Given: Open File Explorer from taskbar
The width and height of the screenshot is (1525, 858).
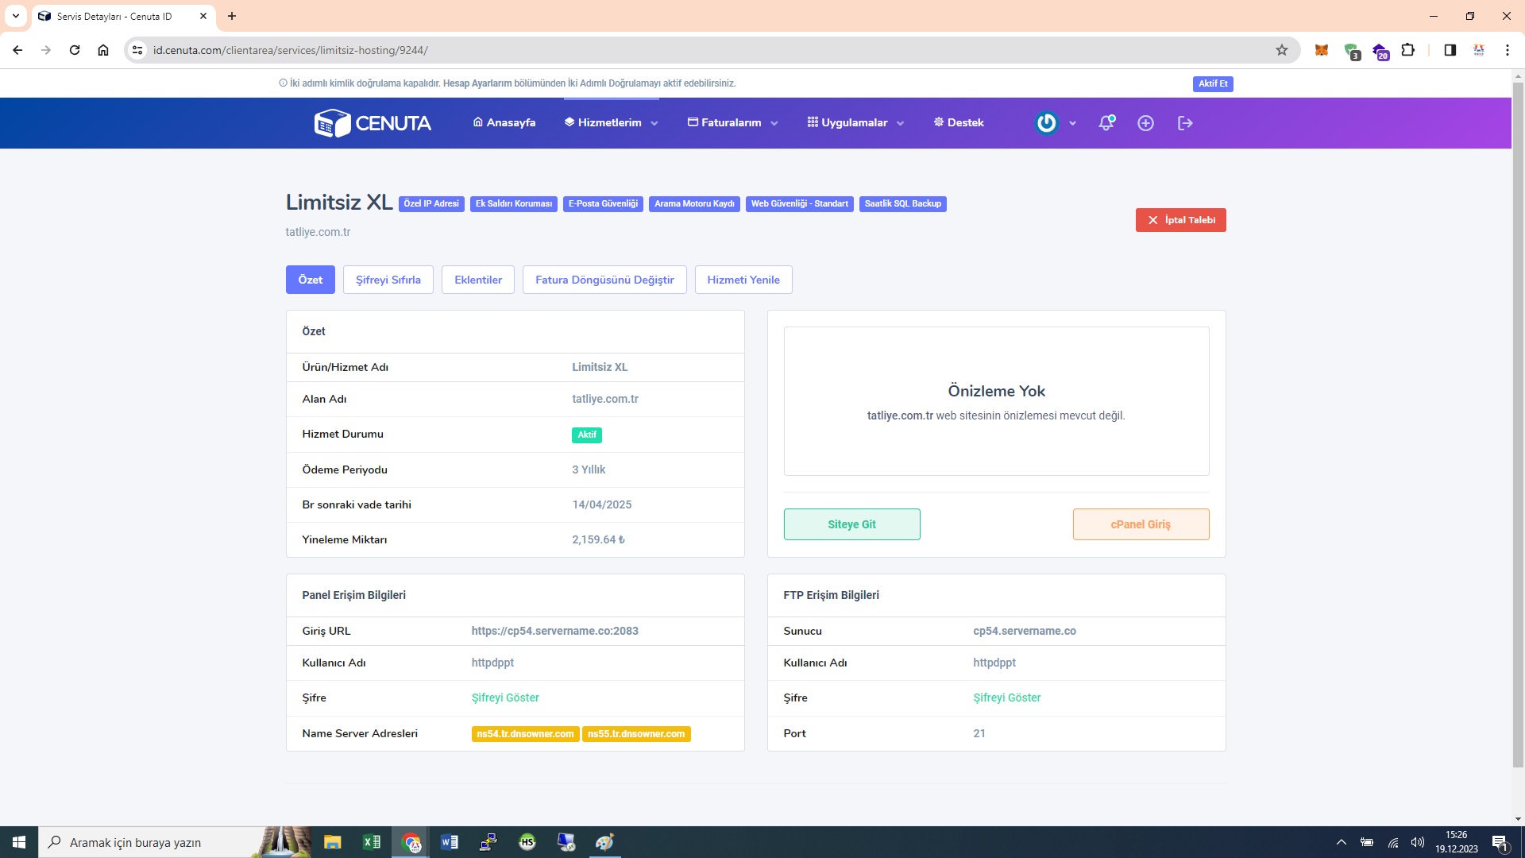Looking at the screenshot, I should [332, 842].
